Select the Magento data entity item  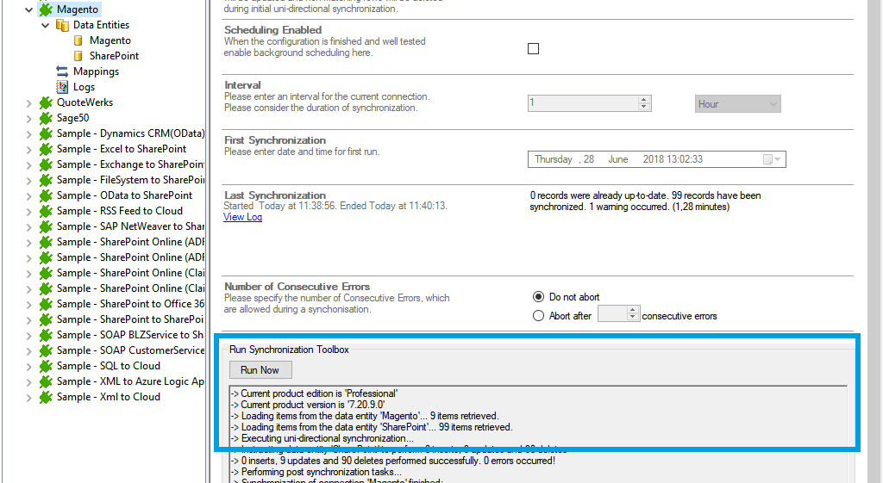tap(110, 40)
